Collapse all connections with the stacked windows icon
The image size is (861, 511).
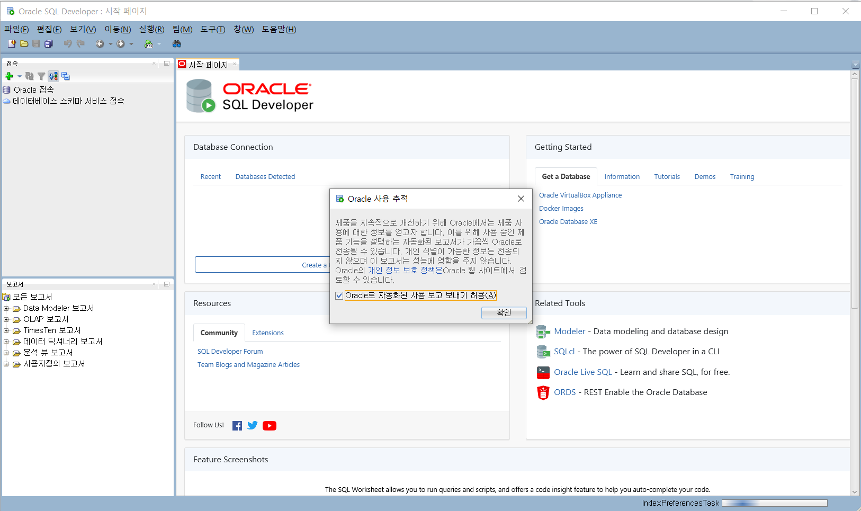coord(66,76)
